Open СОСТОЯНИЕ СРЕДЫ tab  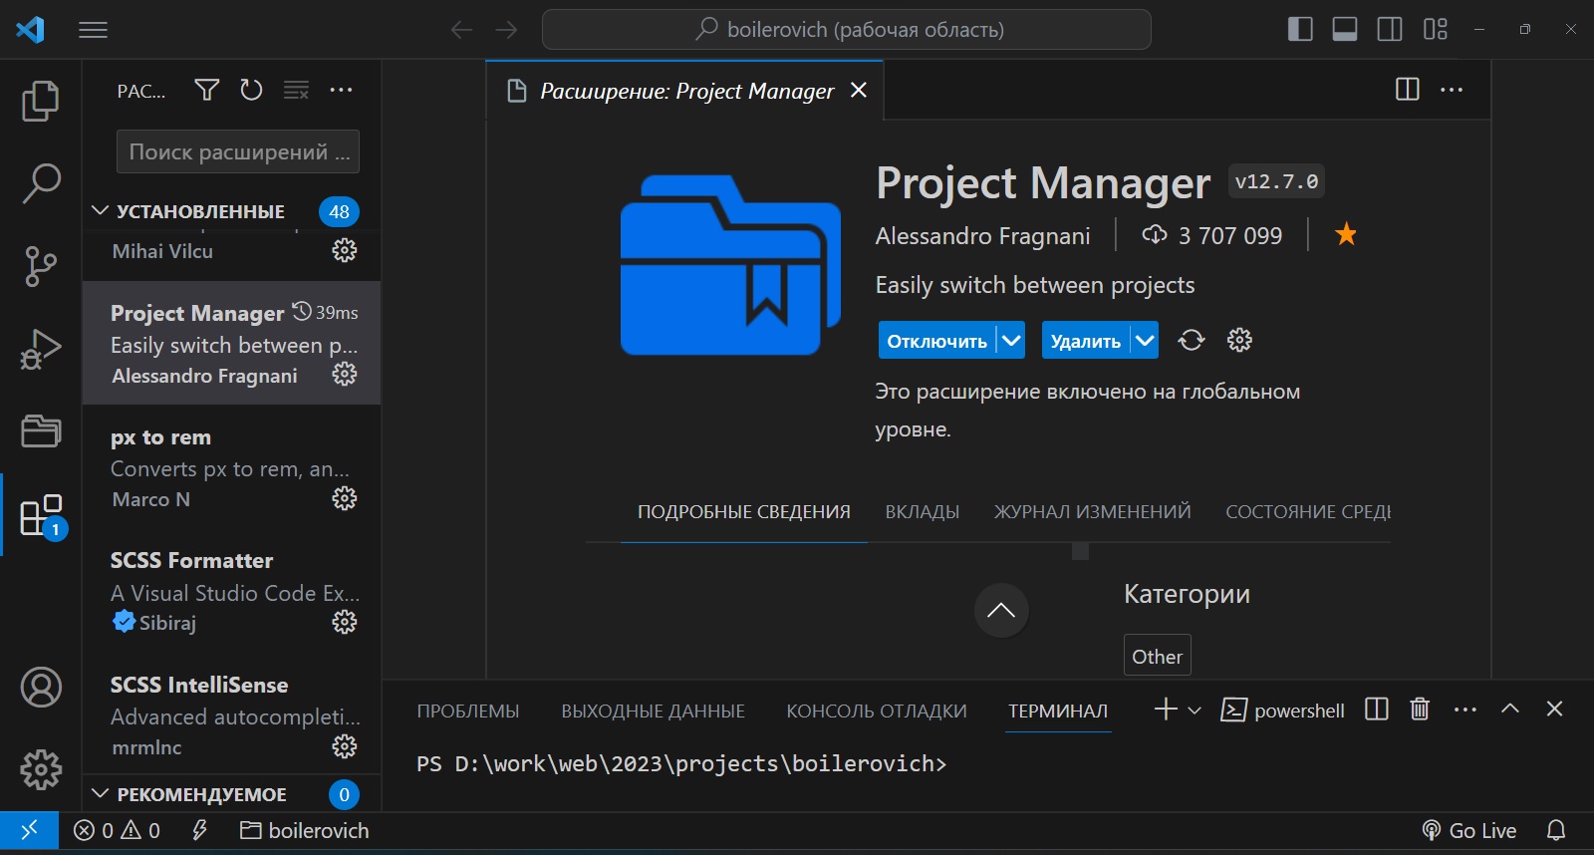(x=1308, y=512)
